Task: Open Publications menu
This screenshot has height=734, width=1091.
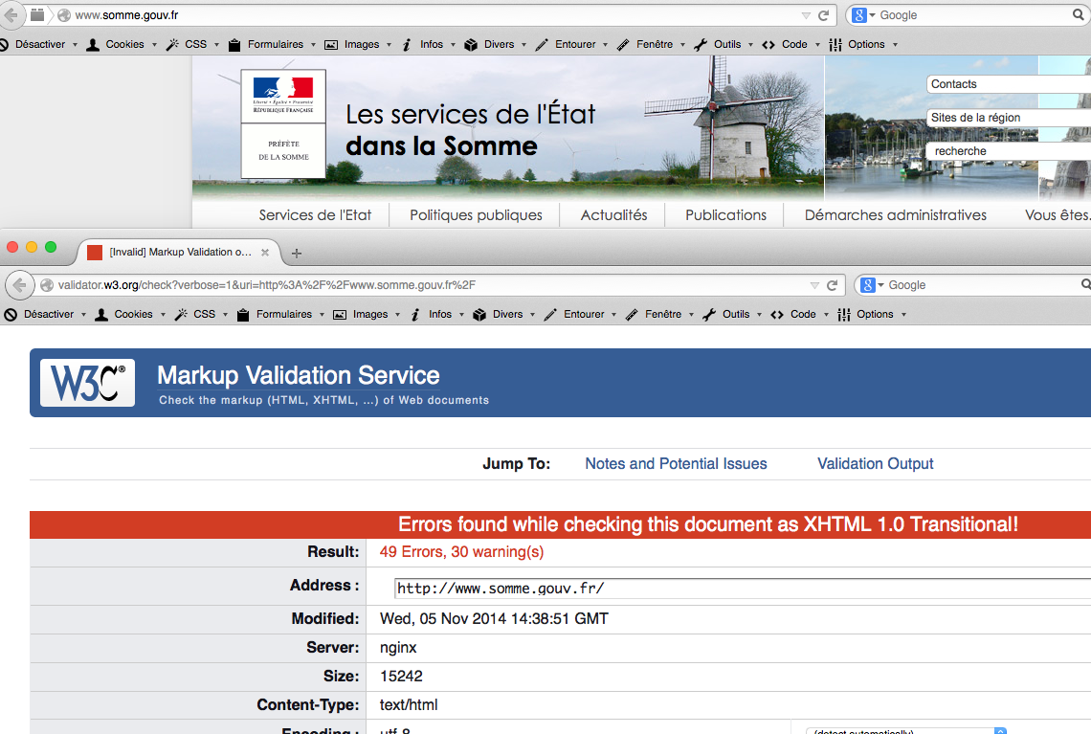Action: pyautogui.click(x=725, y=215)
